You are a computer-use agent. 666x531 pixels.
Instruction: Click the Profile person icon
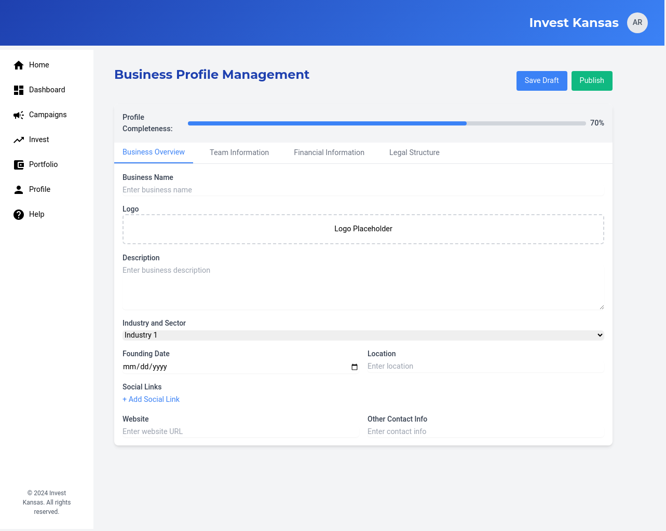tap(19, 190)
